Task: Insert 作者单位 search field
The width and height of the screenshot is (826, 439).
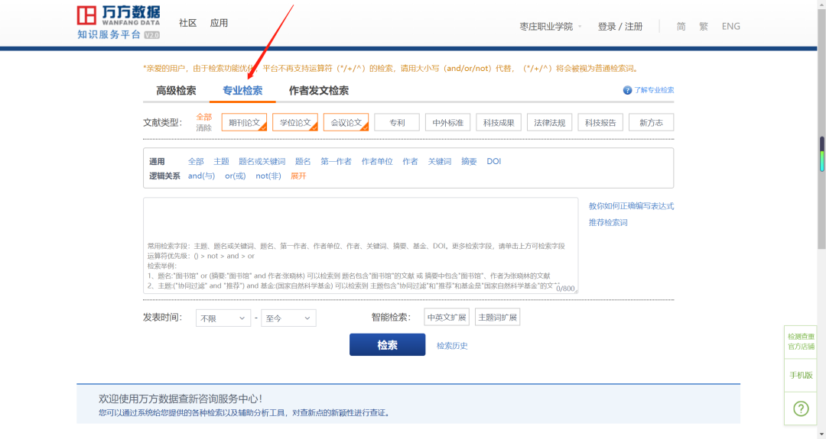Action: tap(377, 161)
